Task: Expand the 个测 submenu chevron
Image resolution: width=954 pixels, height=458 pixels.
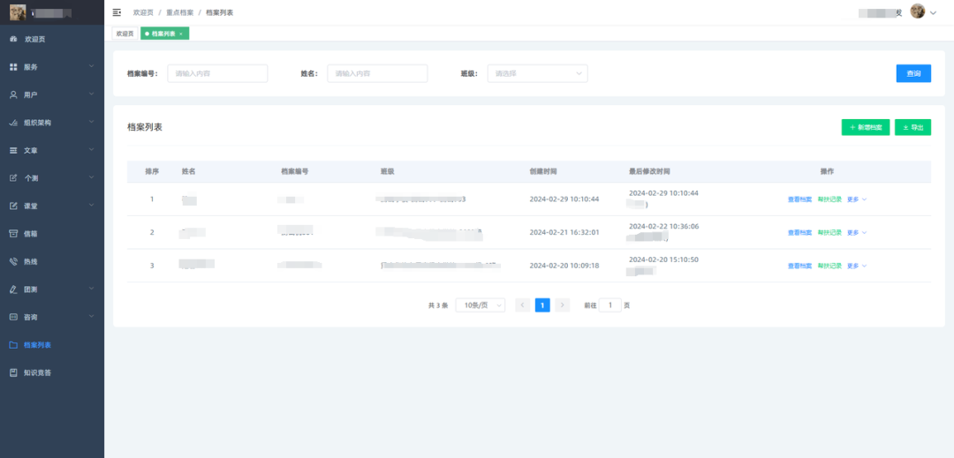Action: click(91, 177)
